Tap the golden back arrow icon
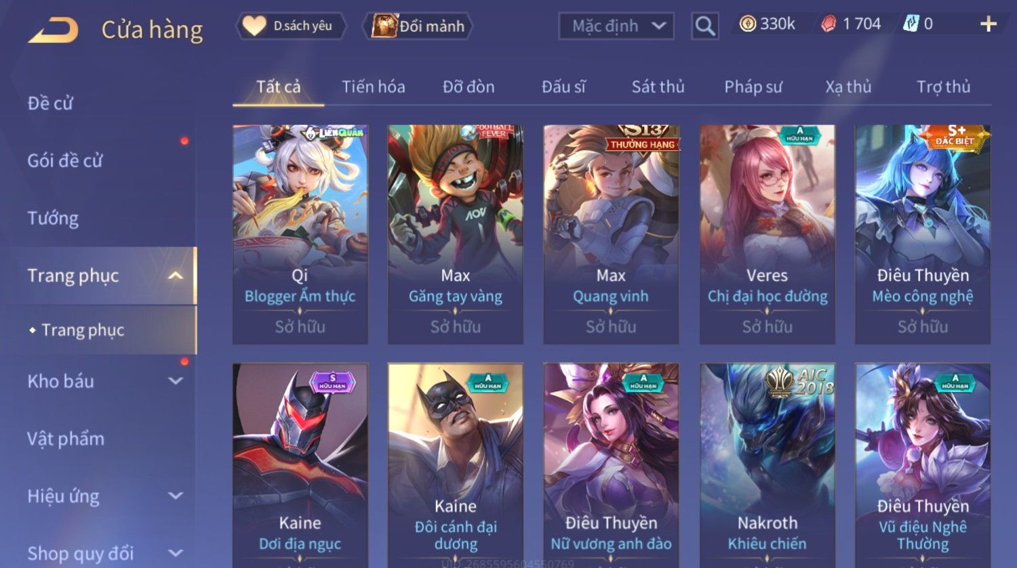The height and width of the screenshot is (568, 1017). coord(53,30)
